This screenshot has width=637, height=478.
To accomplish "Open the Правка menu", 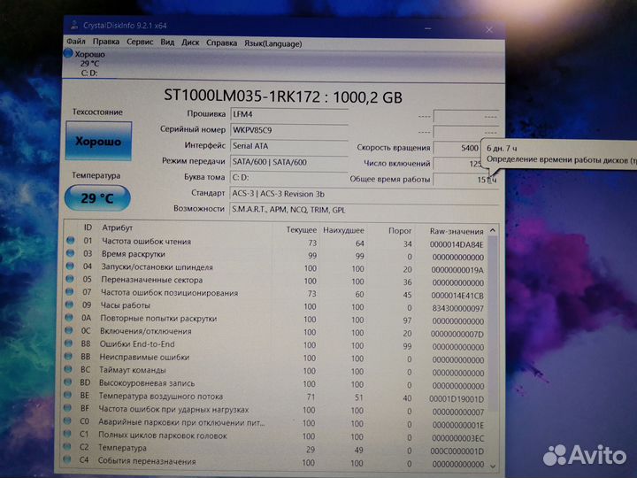I will pyautogui.click(x=106, y=42).
